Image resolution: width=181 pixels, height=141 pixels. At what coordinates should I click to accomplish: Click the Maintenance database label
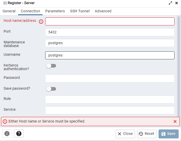point(14,44)
